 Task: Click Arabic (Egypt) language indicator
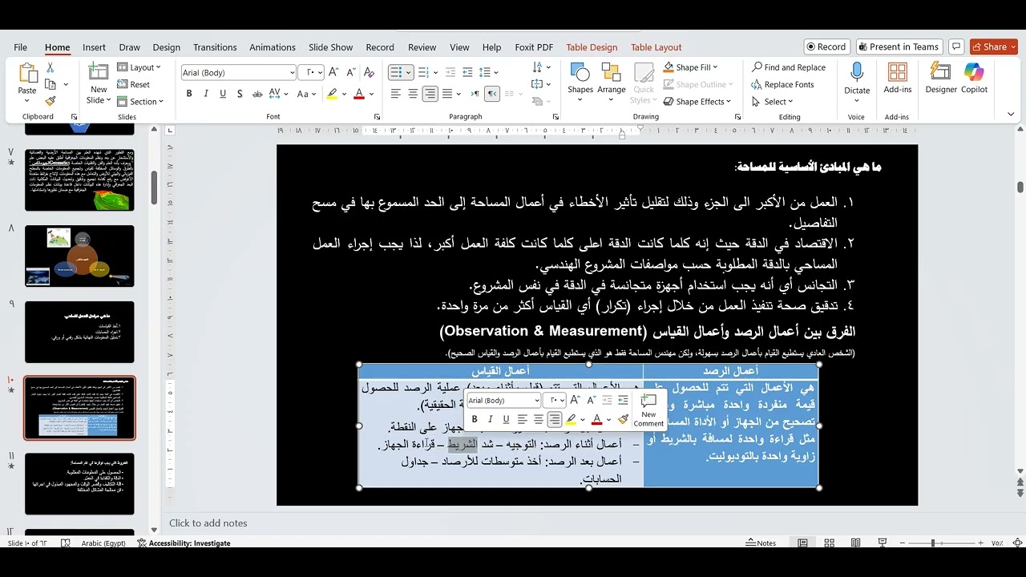[x=103, y=543]
